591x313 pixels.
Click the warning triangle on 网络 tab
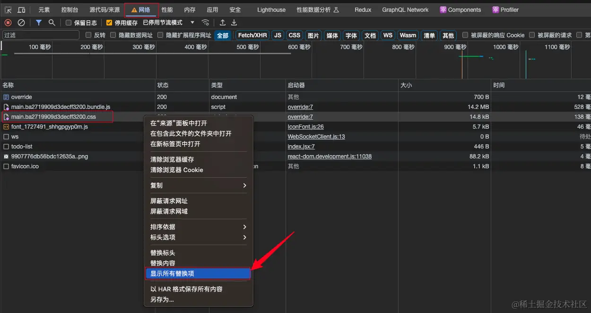(x=134, y=10)
